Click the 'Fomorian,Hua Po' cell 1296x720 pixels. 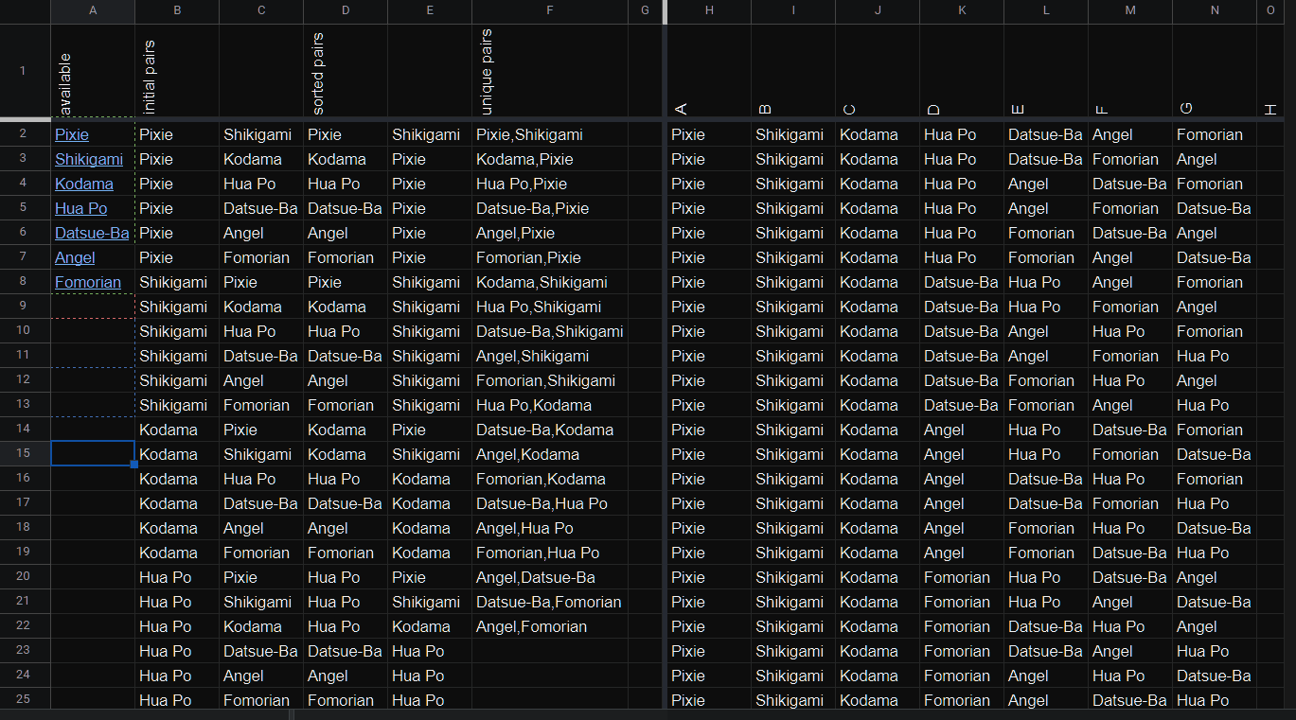coord(550,553)
